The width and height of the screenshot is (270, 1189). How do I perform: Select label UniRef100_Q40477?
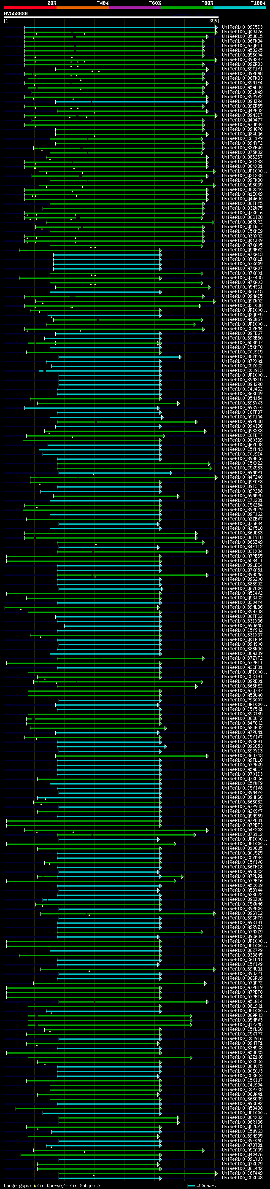pyautogui.click(x=242, y=120)
